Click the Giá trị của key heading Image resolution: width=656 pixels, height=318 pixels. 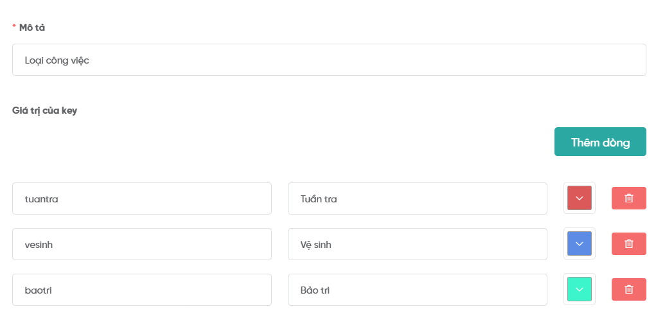click(x=44, y=110)
